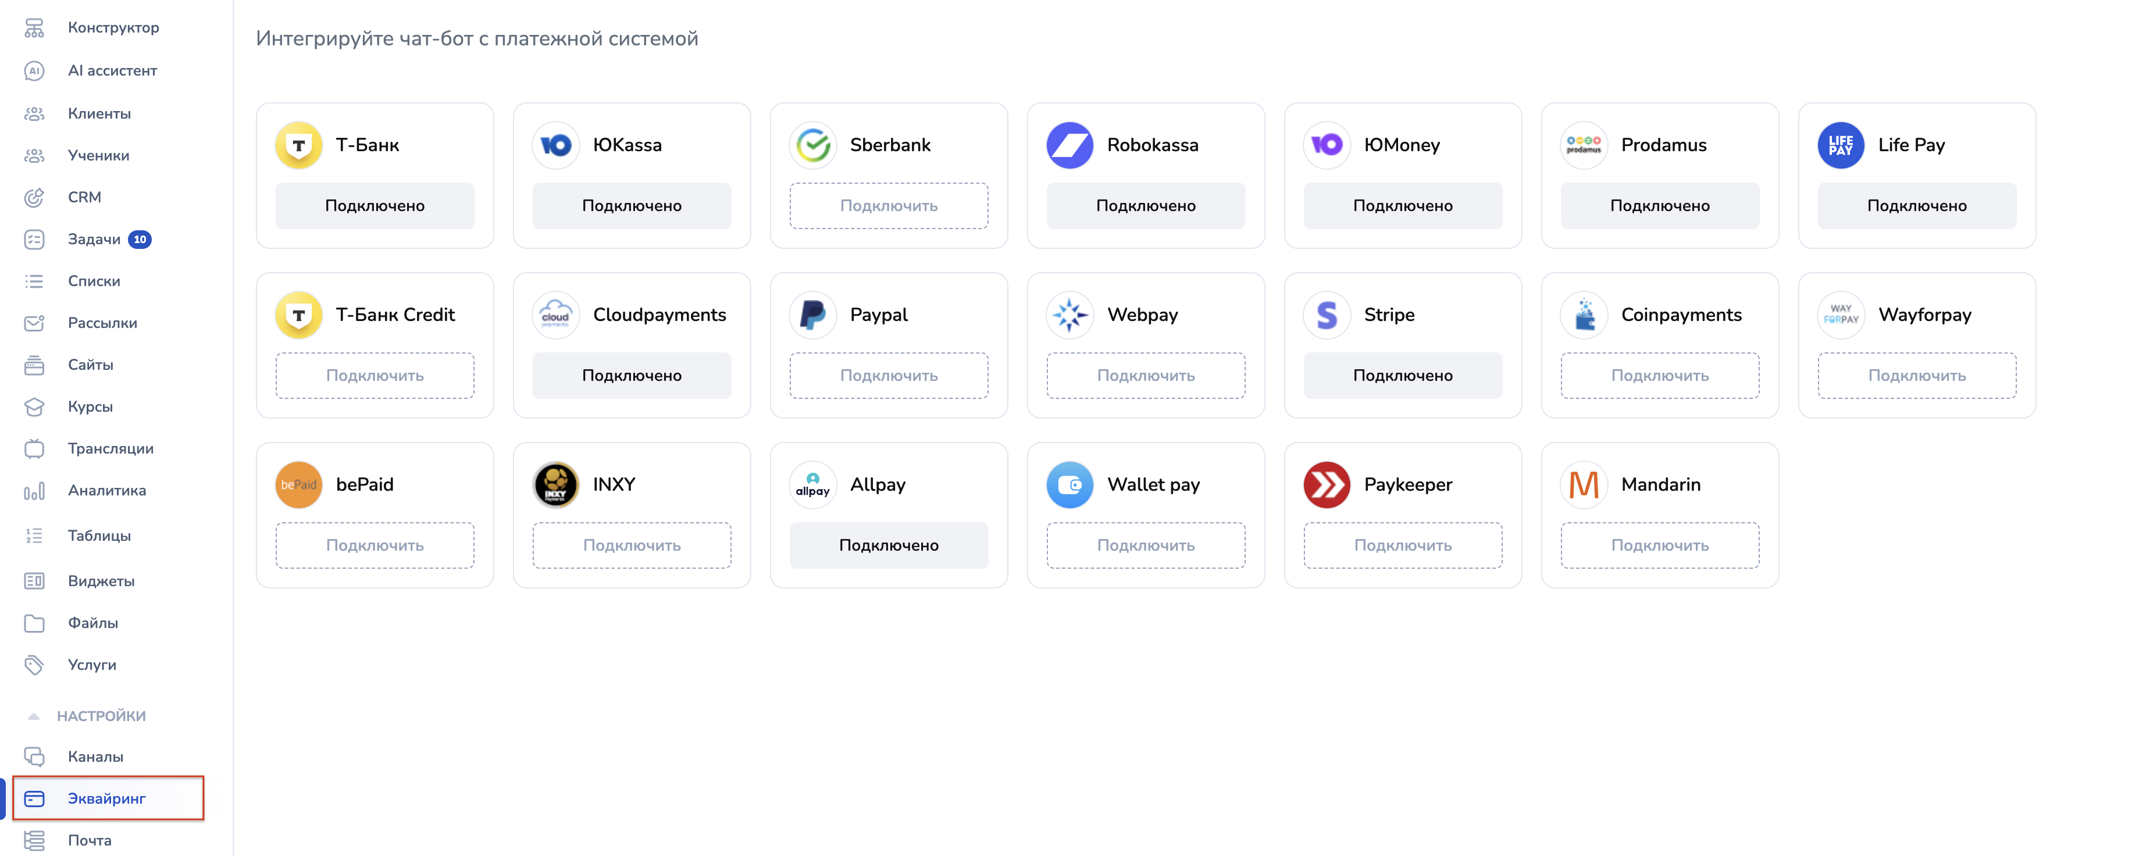This screenshot has height=856, width=2132.
Task: Open the Курсы graduation cap icon
Action: [x=34, y=407]
